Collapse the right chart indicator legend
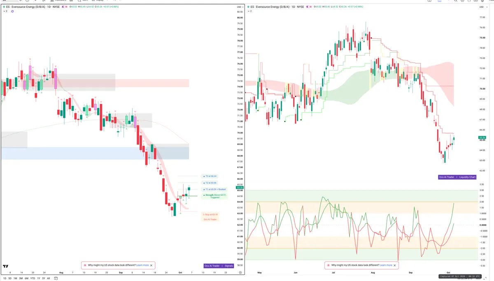Viewport: 494px width, 281px height. pyautogui.click(x=249, y=11)
